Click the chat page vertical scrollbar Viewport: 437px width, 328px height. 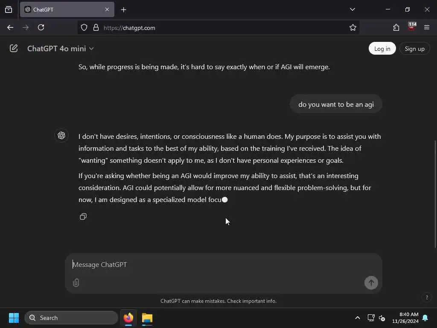click(435, 194)
